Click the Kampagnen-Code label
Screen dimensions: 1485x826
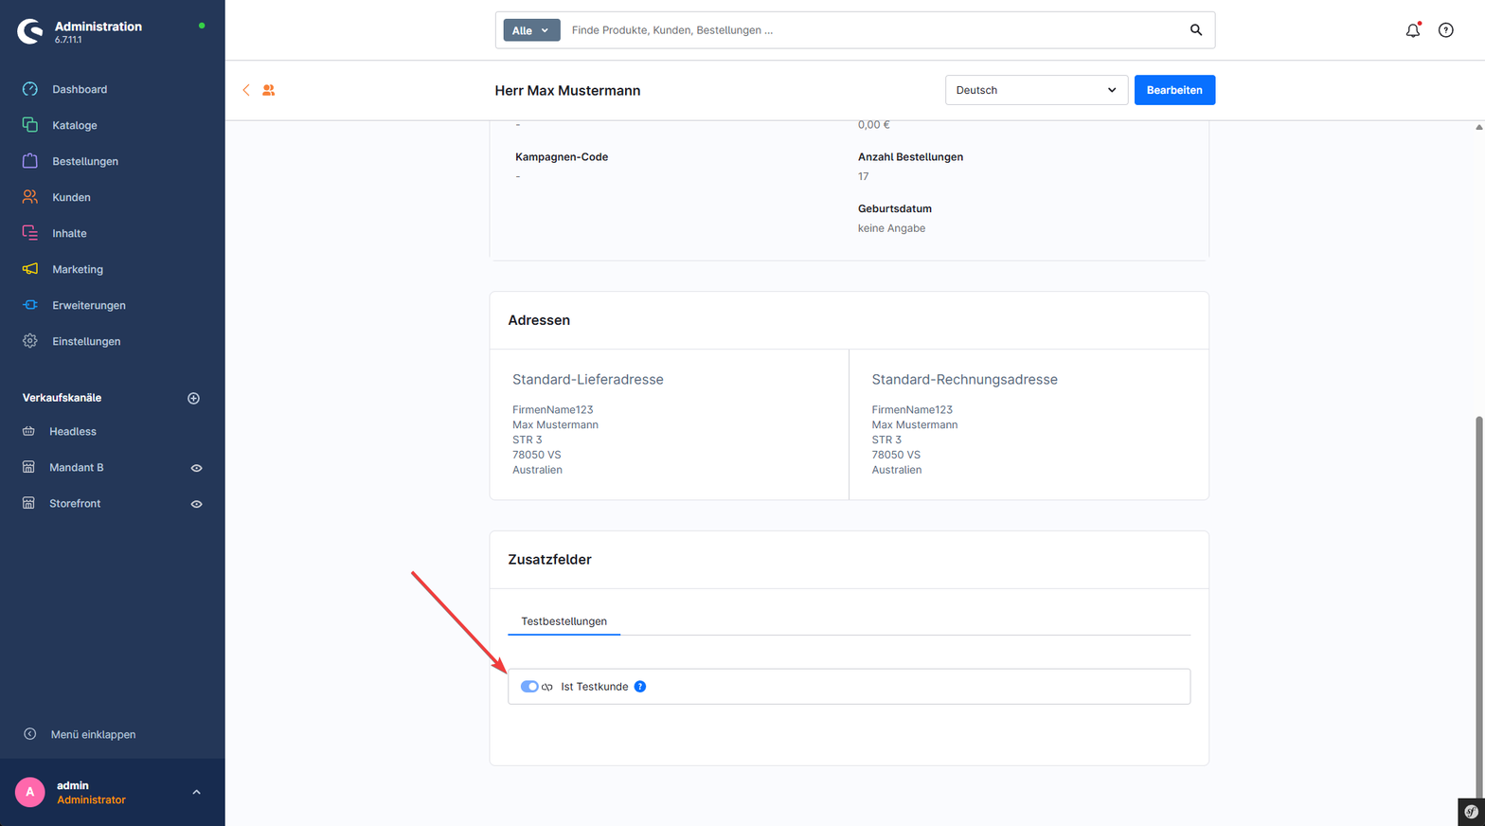[562, 157]
